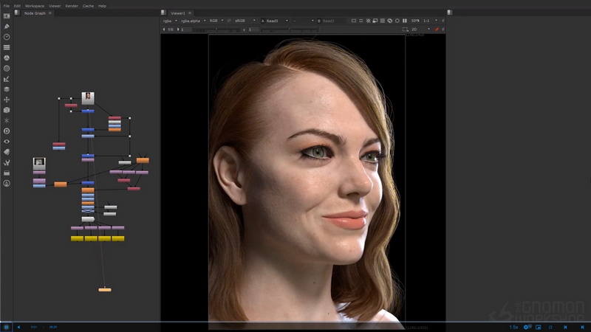Select the Viewer1 tab
Screen dimensions: 591x332
[177, 13]
